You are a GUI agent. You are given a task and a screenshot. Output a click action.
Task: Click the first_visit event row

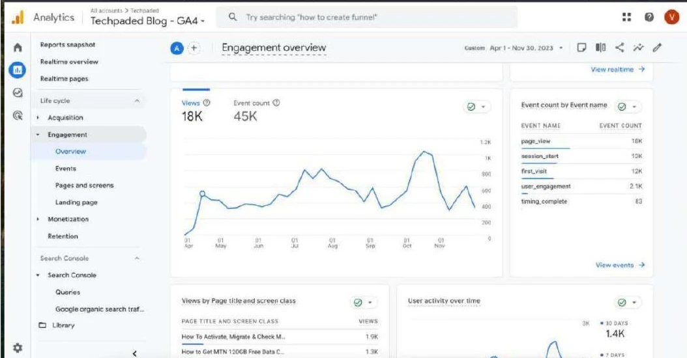pyautogui.click(x=581, y=172)
